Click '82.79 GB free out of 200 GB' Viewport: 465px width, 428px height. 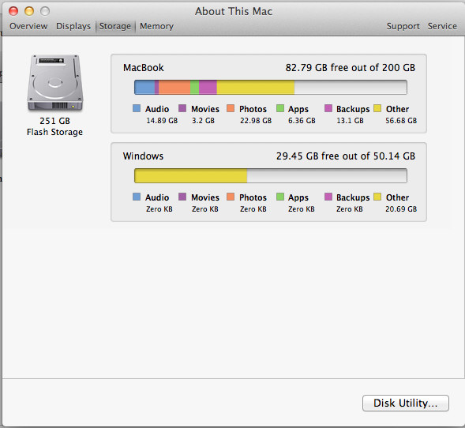pyautogui.click(x=351, y=68)
